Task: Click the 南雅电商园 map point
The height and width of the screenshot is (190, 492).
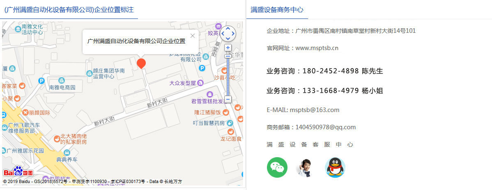Action: 62,87
